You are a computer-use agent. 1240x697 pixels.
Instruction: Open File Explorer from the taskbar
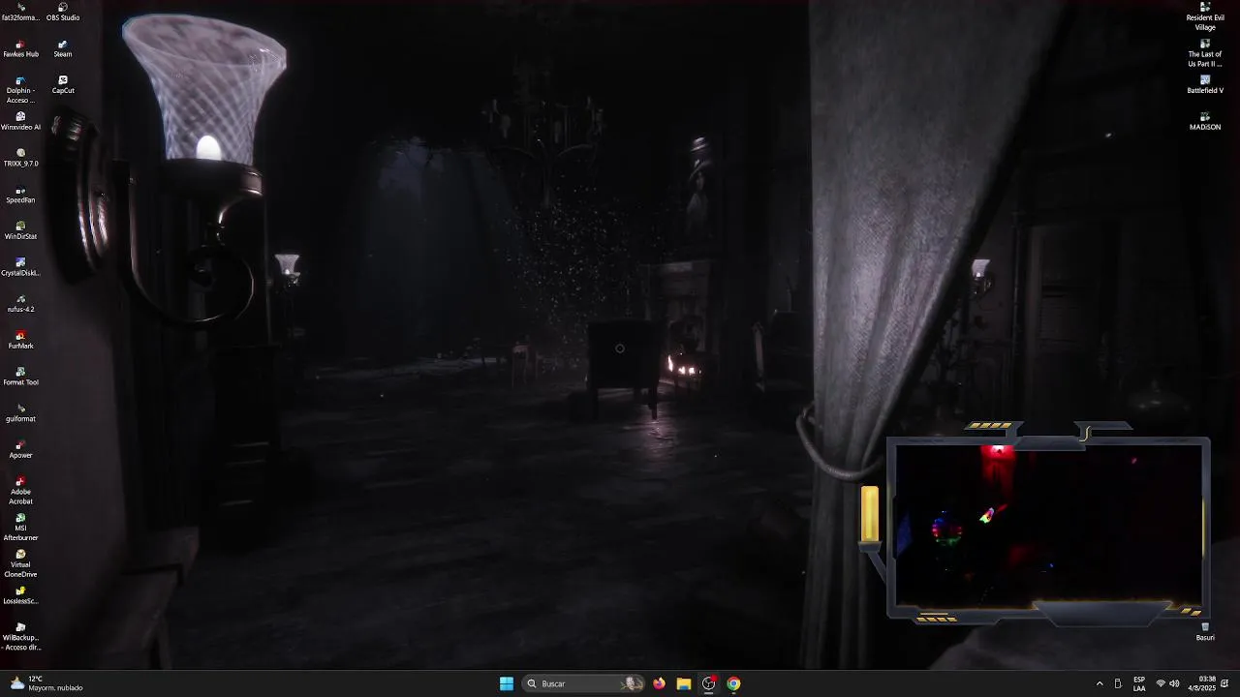[684, 683]
